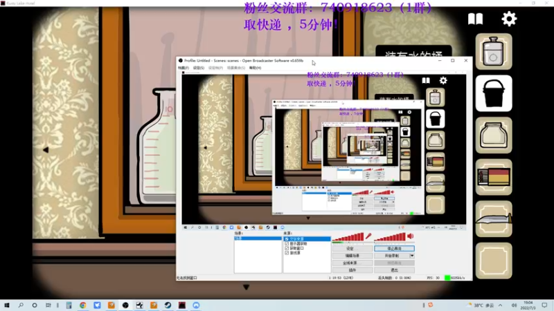
Task: Select the knife inventory item
Action: point(494,218)
